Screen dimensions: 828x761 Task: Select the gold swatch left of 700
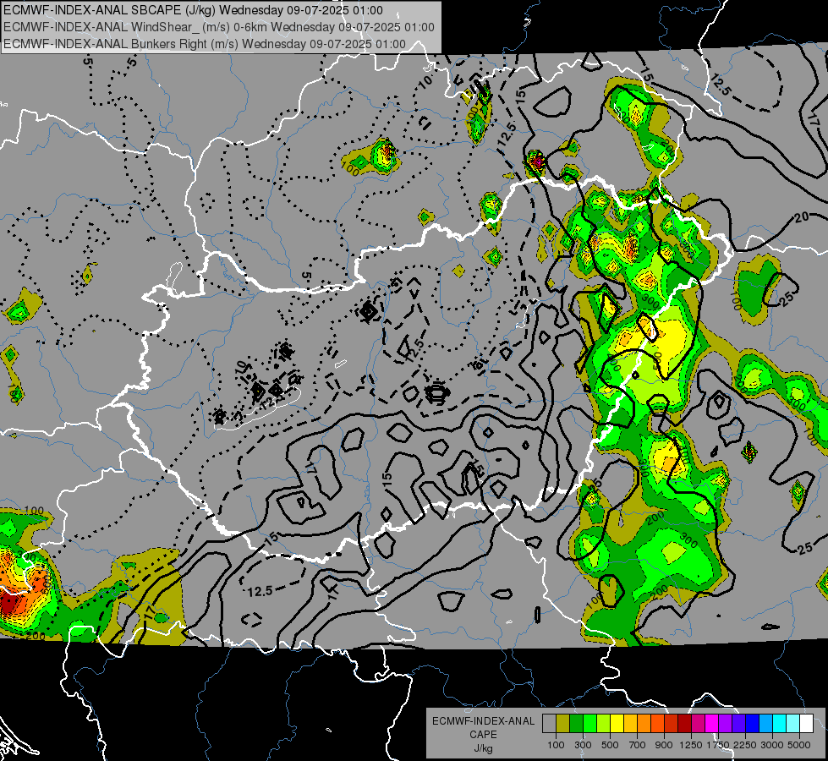coord(630,724)
